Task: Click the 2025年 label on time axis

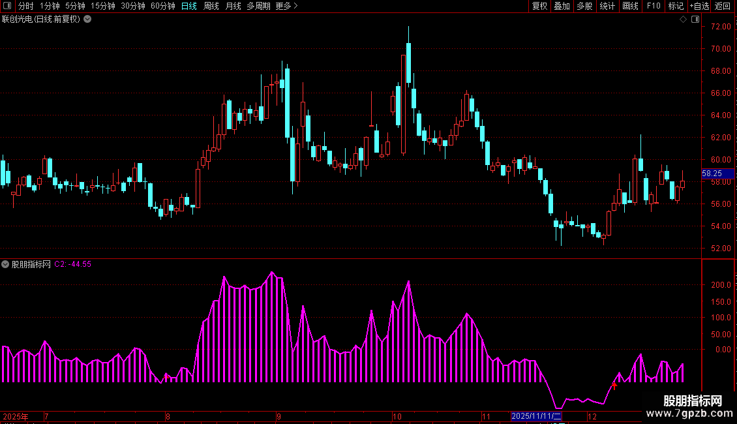Action: 16,416
